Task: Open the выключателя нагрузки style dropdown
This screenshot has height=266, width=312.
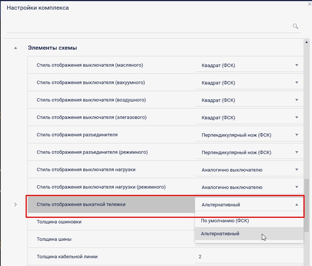Action: (x=296, y=170)
